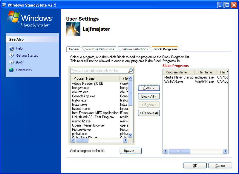
Task: Select Opera Internet Browser row
Action: 100,125
